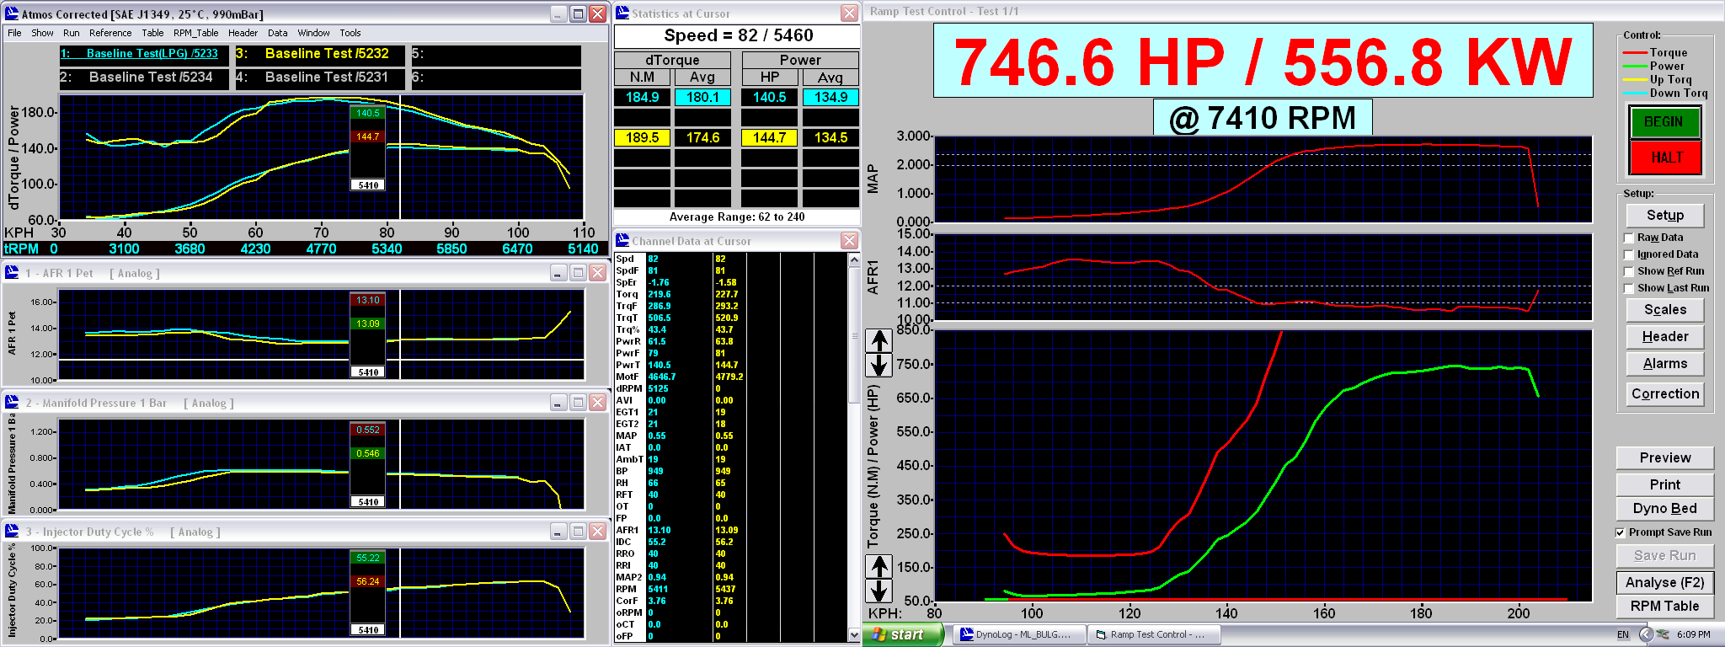Close the Statistics at Cursor panel
The height and width of the screenshot is (647, 1725).
(x=849, y=13)
